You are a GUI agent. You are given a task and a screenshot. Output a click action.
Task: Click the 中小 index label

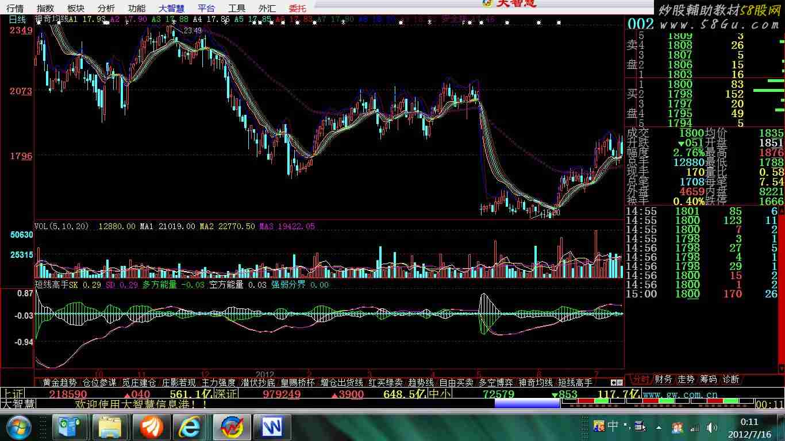tap(440, 394)
